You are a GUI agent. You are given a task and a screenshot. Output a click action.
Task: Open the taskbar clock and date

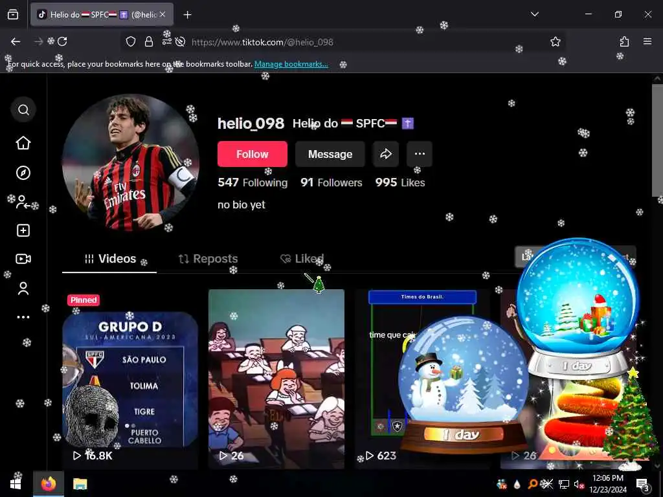[x=607, y=484]
